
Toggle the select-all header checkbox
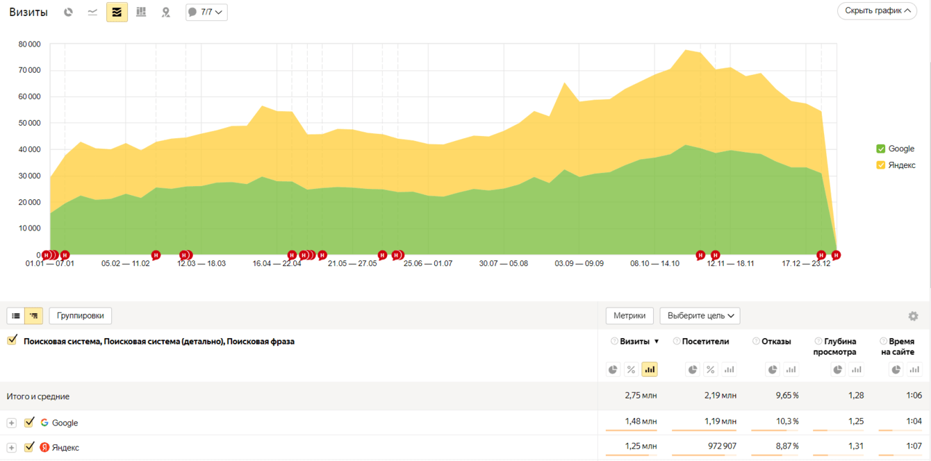pos(12,340)
